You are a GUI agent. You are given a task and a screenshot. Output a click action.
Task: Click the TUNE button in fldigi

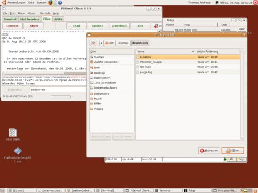click(x=223, y=25)
